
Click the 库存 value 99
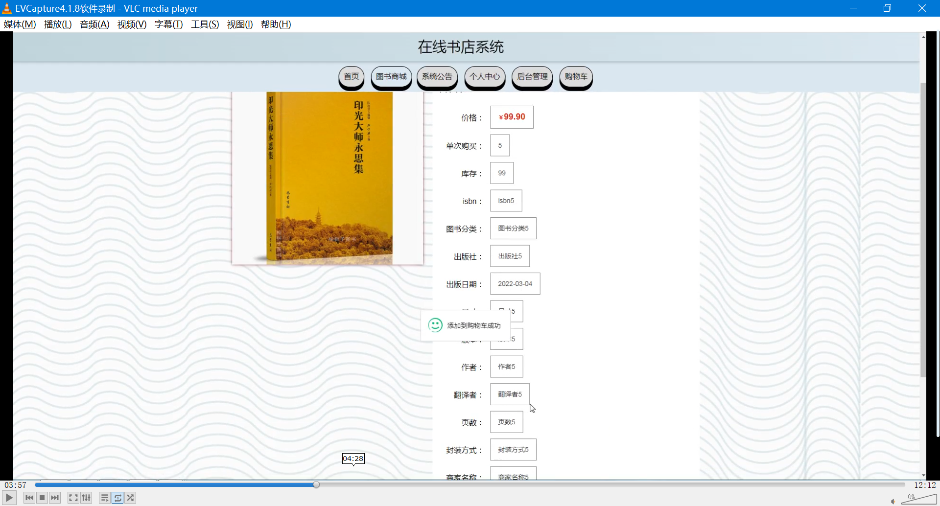[x=502, y=173]
